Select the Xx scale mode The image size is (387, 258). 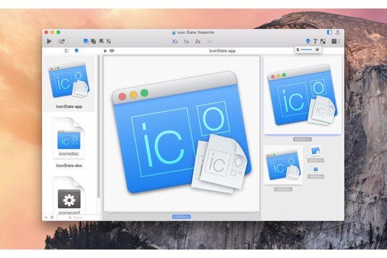coord(175,41)
